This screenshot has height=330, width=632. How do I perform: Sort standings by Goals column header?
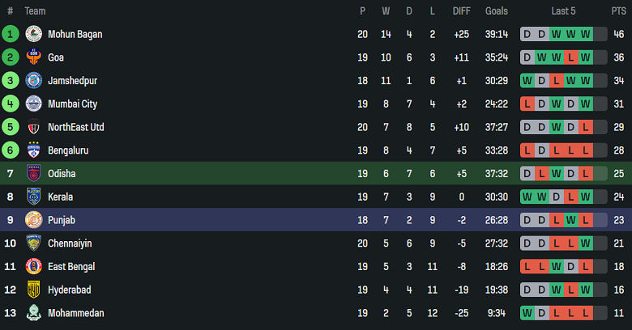[x=497, y=11]
